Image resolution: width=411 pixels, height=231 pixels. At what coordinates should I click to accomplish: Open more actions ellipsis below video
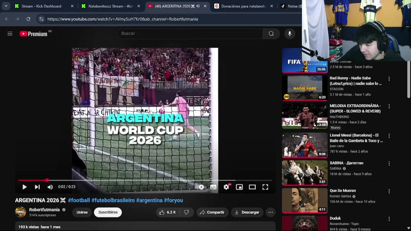[271, 212]
